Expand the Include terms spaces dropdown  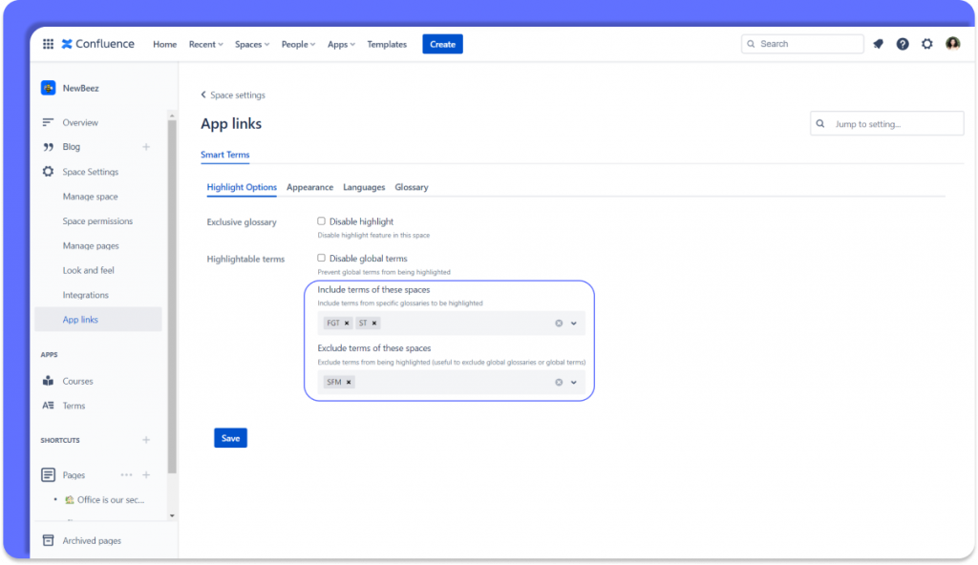pyautogui.click(x=574, y=323)
